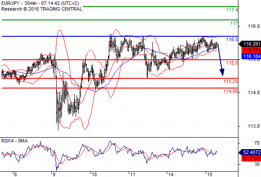Click the blue downward forecast arrowhead
This screenshot has height=177, width=261.
[x=222, y=72]
